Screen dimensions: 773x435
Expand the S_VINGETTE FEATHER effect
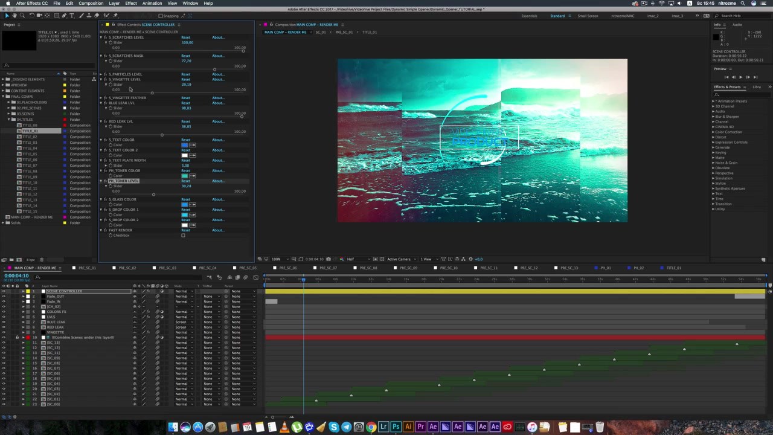coord(101,98)
